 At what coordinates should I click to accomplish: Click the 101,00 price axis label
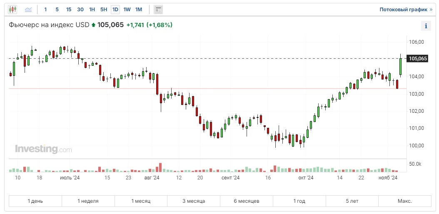tap(417, 128)
